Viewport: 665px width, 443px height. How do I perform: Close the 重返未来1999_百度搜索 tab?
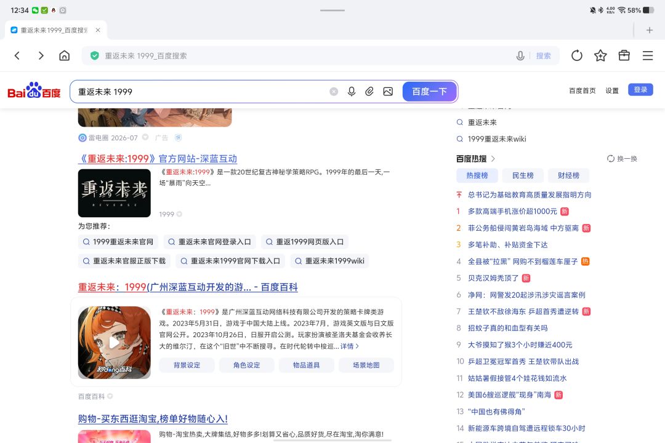pyautogui.click(x=98, y=30)
